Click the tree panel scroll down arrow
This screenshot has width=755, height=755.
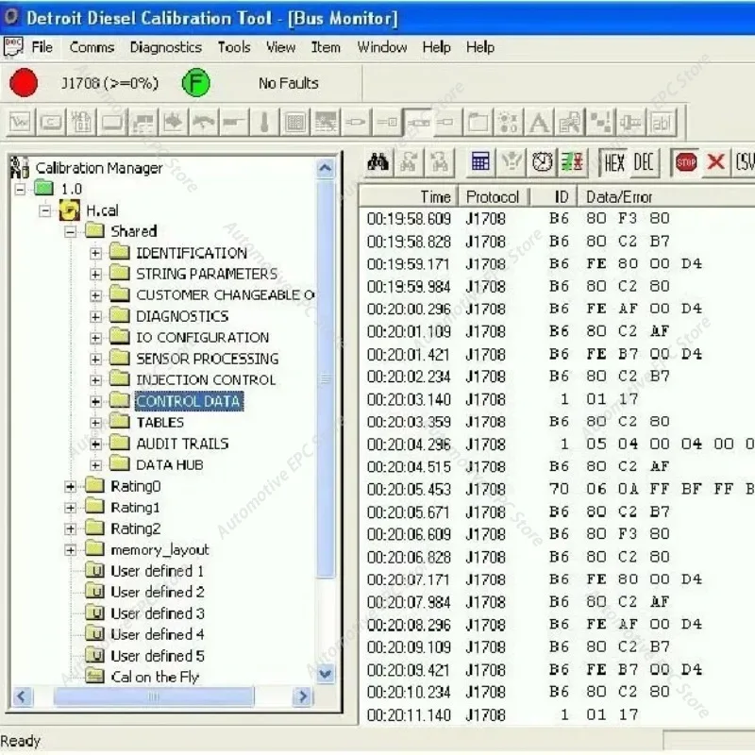(x=326, y=674)
